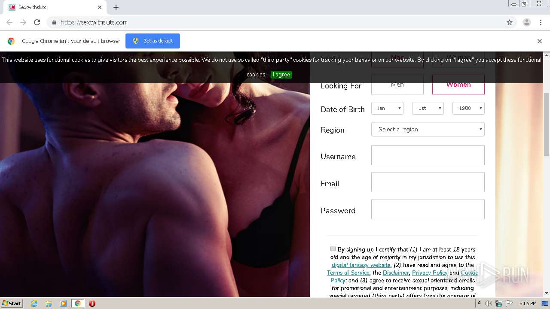Select Women in Looking For
The height and width of the screenshot is (309, 550).
(458, 85)
